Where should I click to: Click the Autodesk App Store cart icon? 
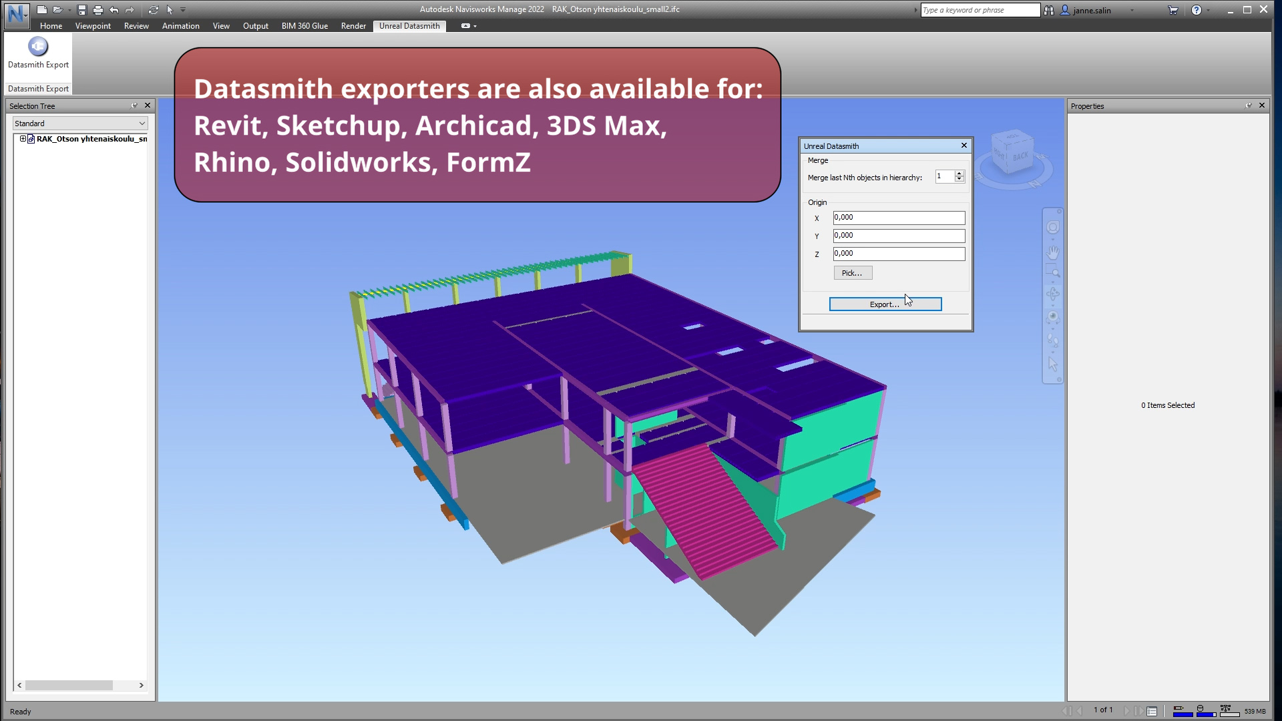(x=1172, y=10)
